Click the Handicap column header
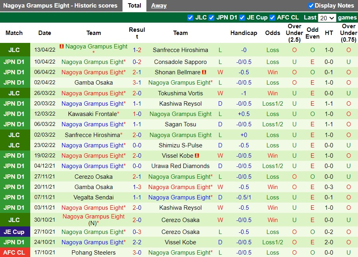Image resolution: width=358 pixels, height=257 pixels. [244, 33]
